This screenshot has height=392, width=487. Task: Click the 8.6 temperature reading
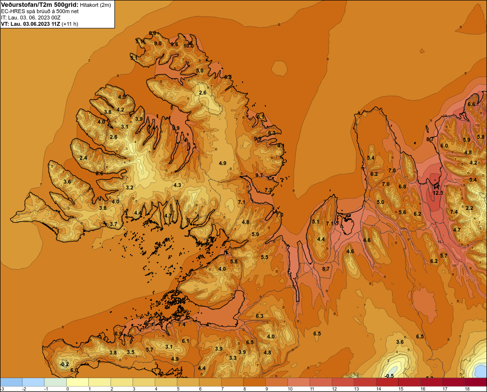[99, 173]
